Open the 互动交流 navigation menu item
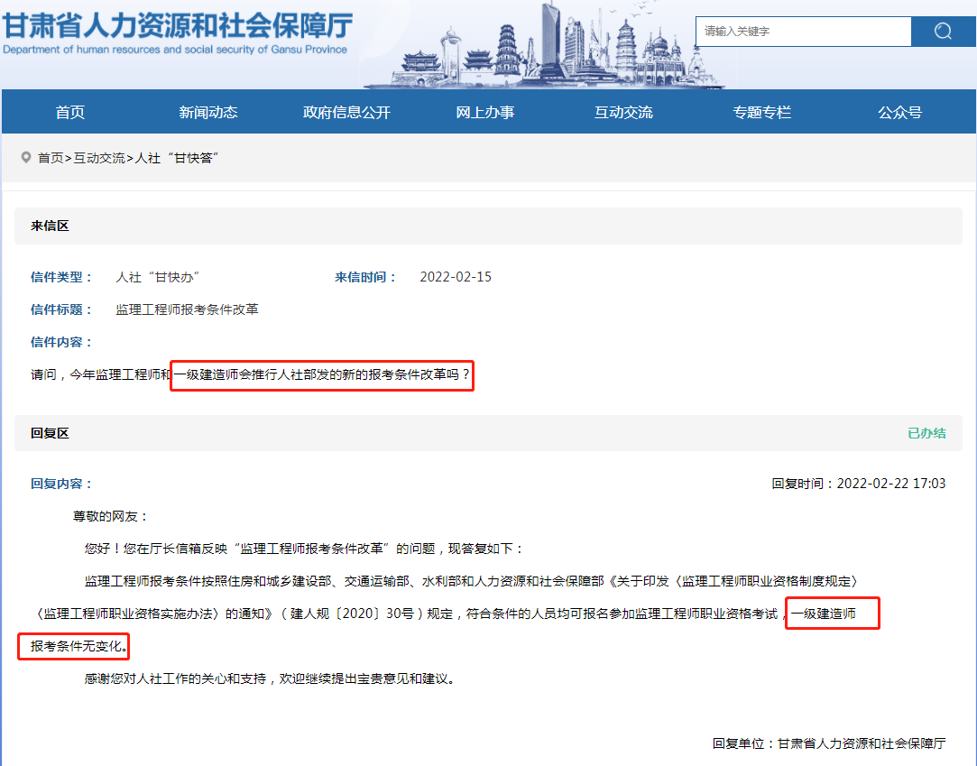The width and height of the screenshot is (977, 766). 623,112
